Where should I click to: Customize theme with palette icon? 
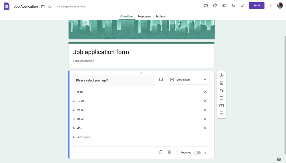pos(215,6)
